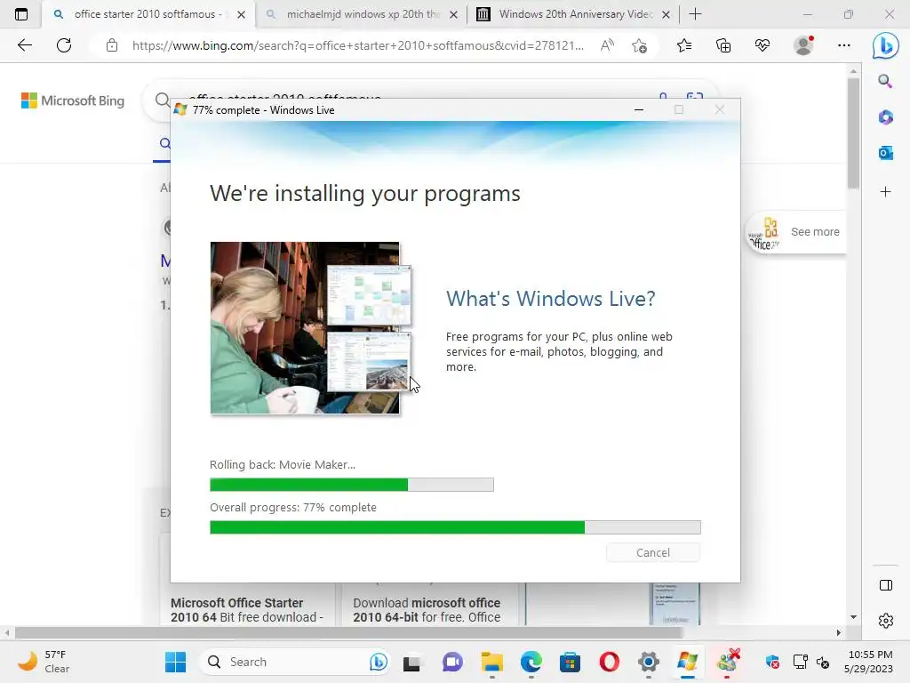The image size is (910, 683).
Task: Open Bing Chat sidebar button
Action: pos(886,46)
